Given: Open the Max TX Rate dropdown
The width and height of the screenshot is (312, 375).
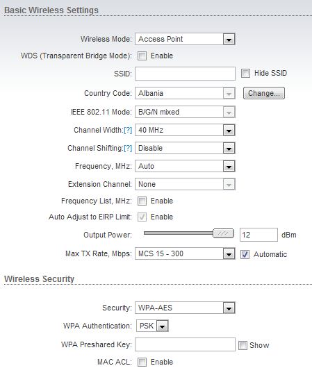Looking at the screenshot, I should (x=185, y=253).
